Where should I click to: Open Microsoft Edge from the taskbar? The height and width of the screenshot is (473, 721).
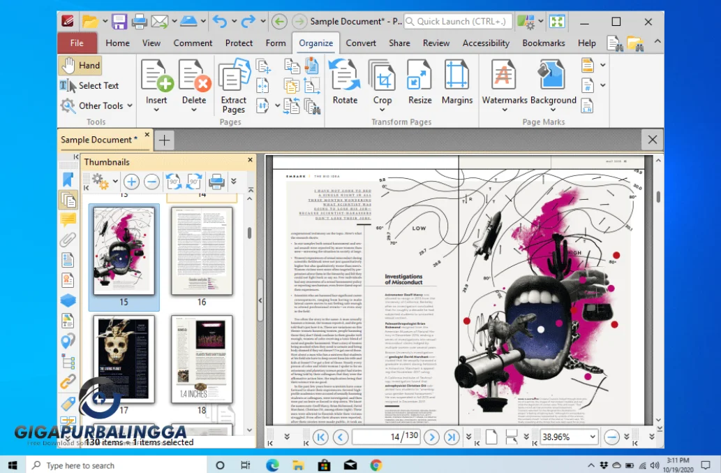272,465
